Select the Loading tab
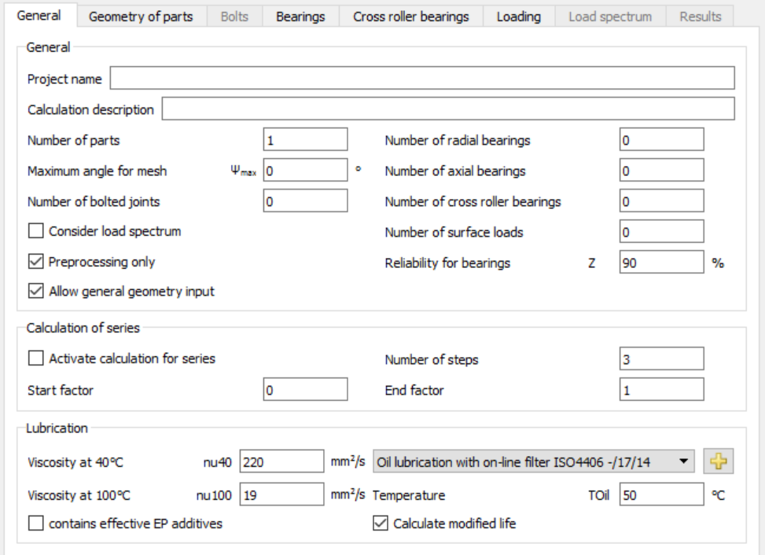The width and height of the screenshot is (765, 555). pyautogui.click(x=518, y=17)
